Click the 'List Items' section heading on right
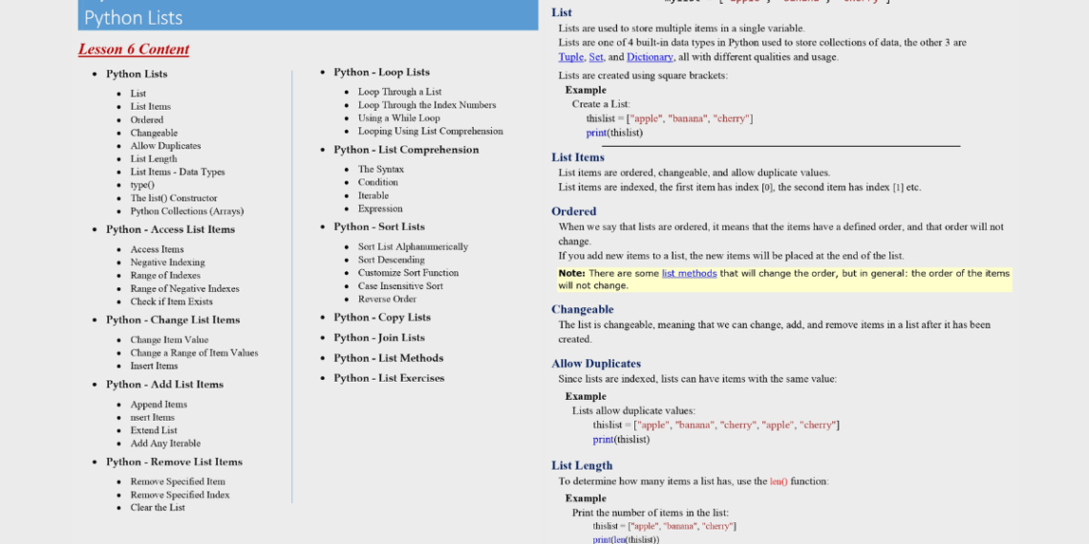This screenshot has height=544, width=1089. pyautogui.click(x=578, y=157)
